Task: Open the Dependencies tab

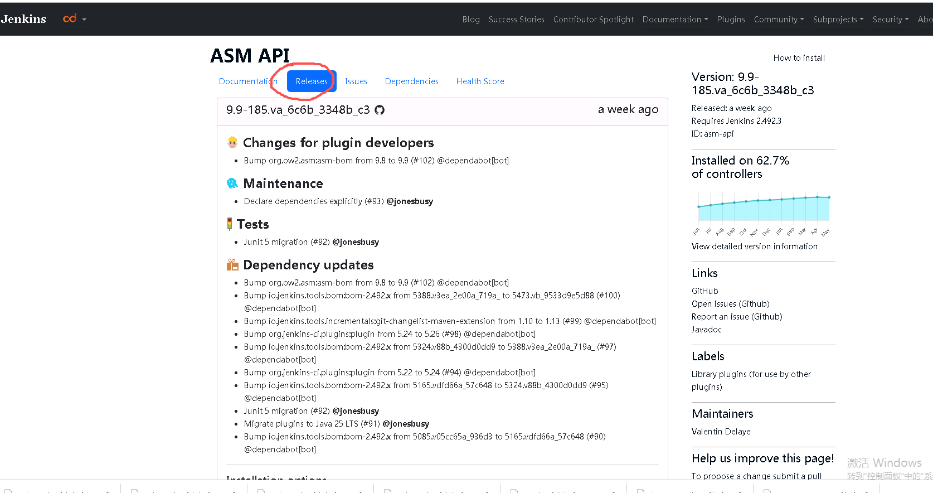Action: coord(411,81)
